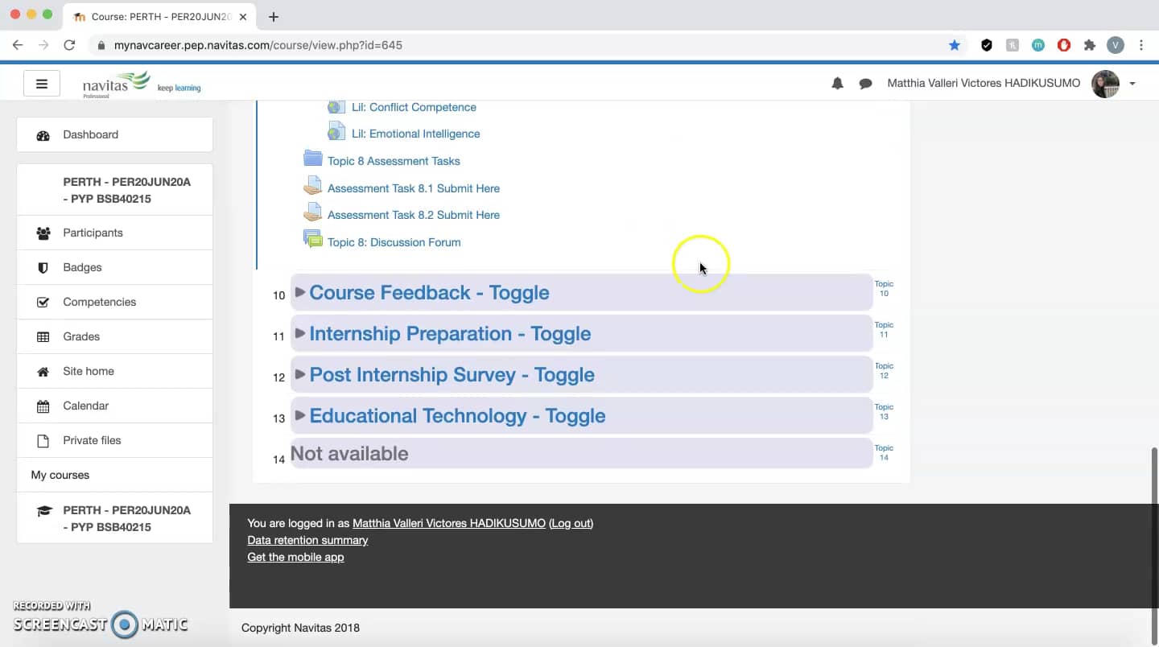
Task: Go to Site home via house icon
Action: pyautogui.click(x=43, y=371)
